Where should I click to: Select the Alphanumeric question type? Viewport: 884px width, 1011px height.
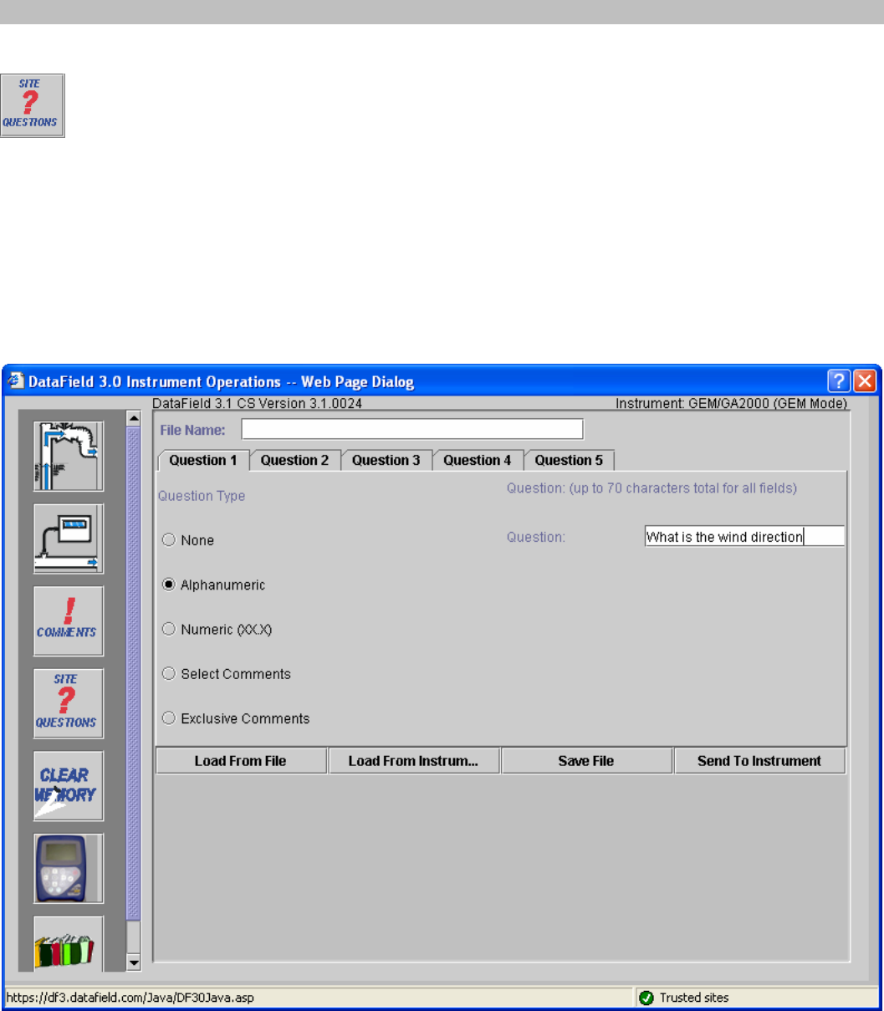(213, 585)
